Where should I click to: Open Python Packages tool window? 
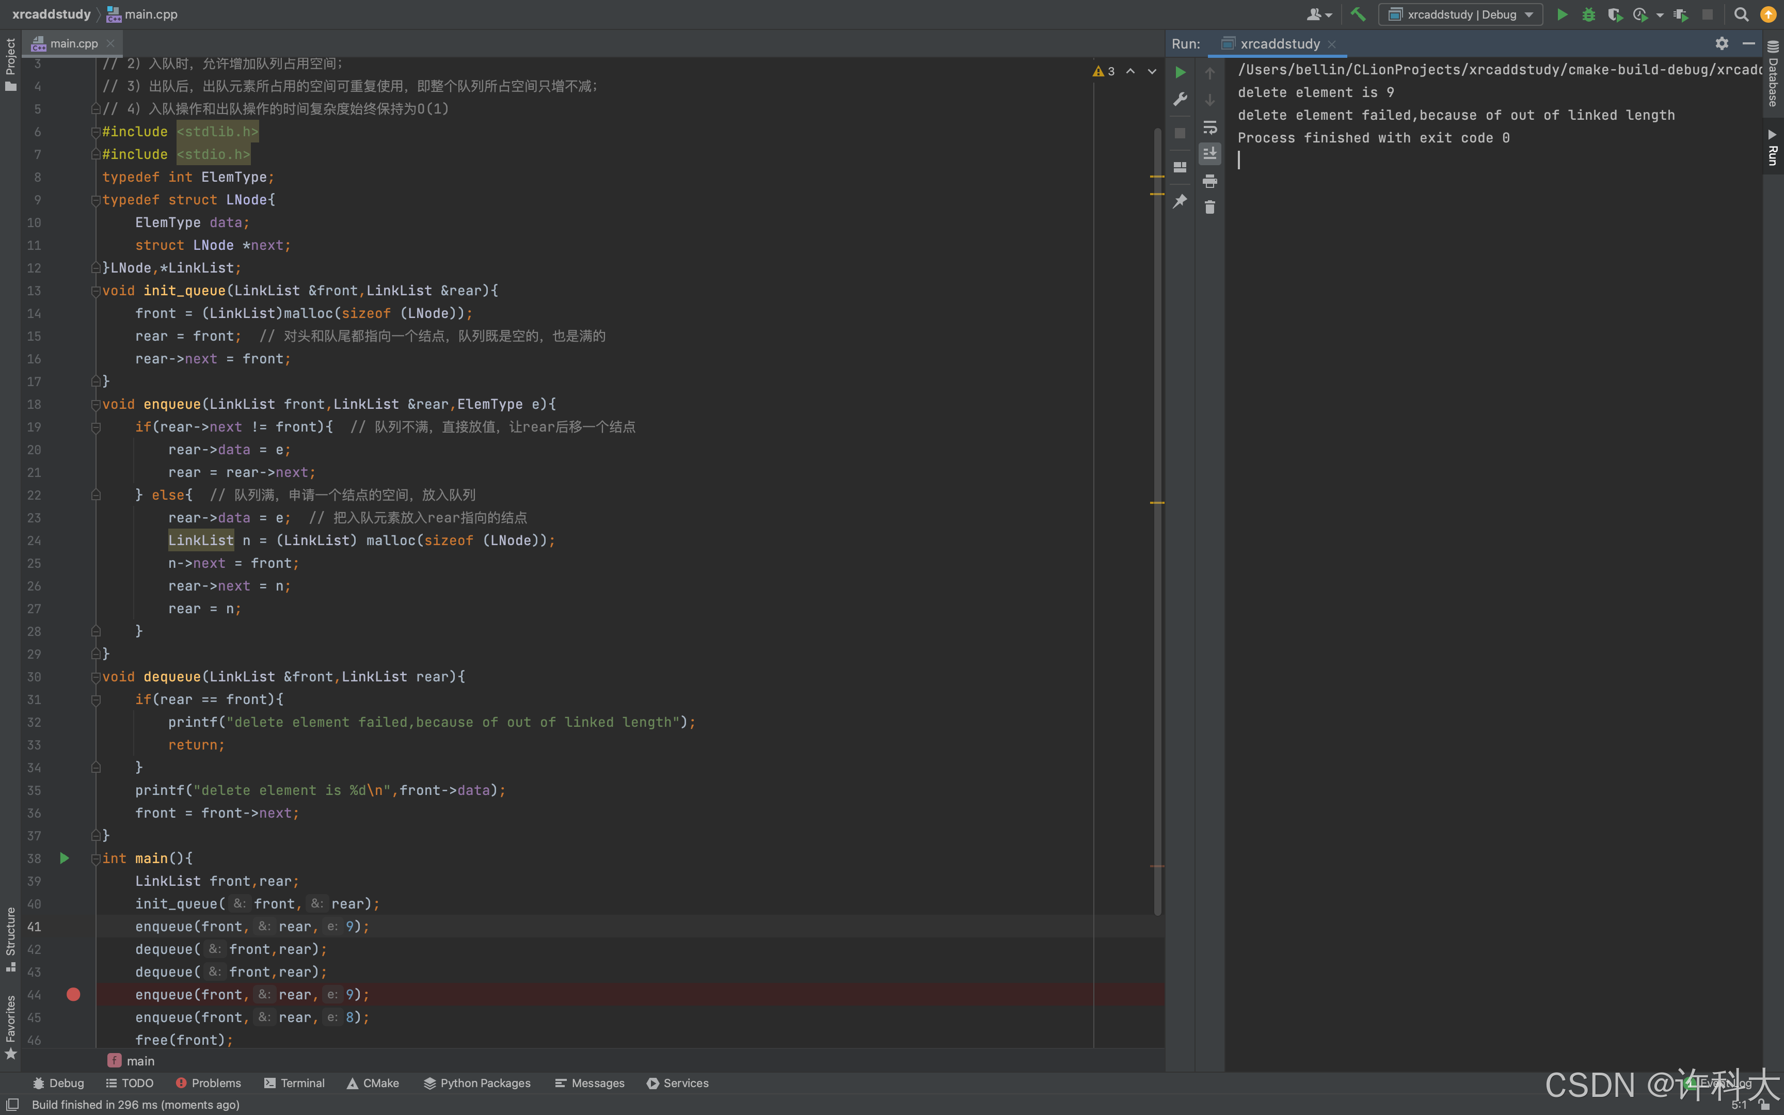click(477, 1082)
